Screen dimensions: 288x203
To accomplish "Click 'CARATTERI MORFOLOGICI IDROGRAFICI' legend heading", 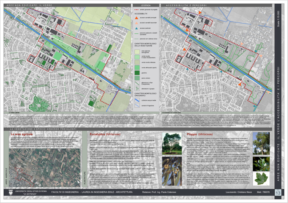I will tap(145, 94).
